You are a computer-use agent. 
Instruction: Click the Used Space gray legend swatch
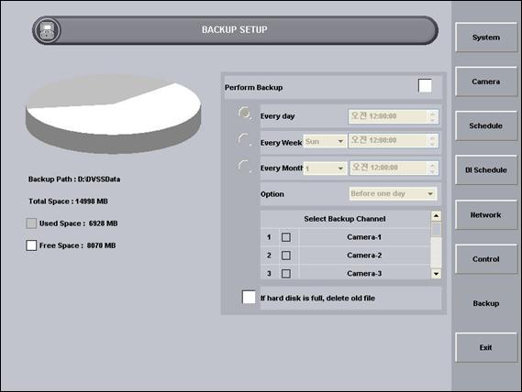click(x=31, y=223)
